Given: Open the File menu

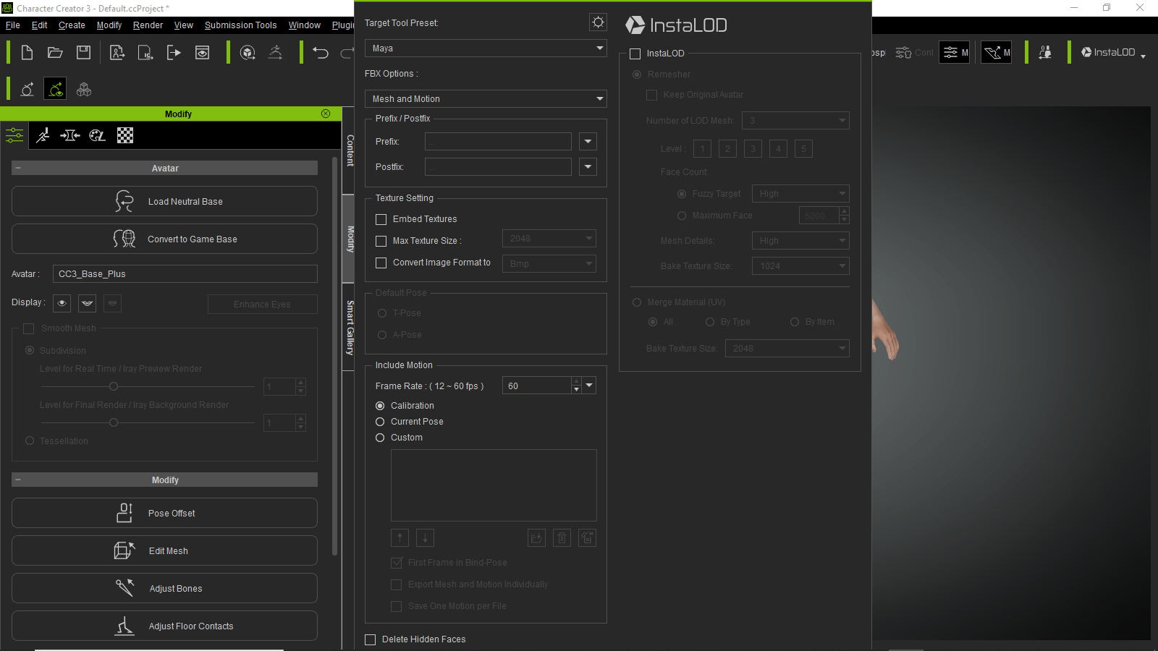Looking at the screenshot, I should pyautogui.click(x=13, y=25).
